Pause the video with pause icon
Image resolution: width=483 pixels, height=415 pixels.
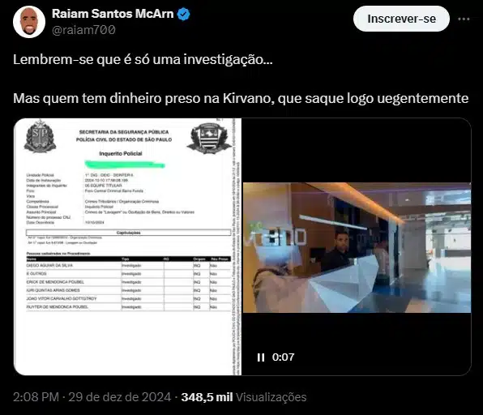click(x=261, y=357)
